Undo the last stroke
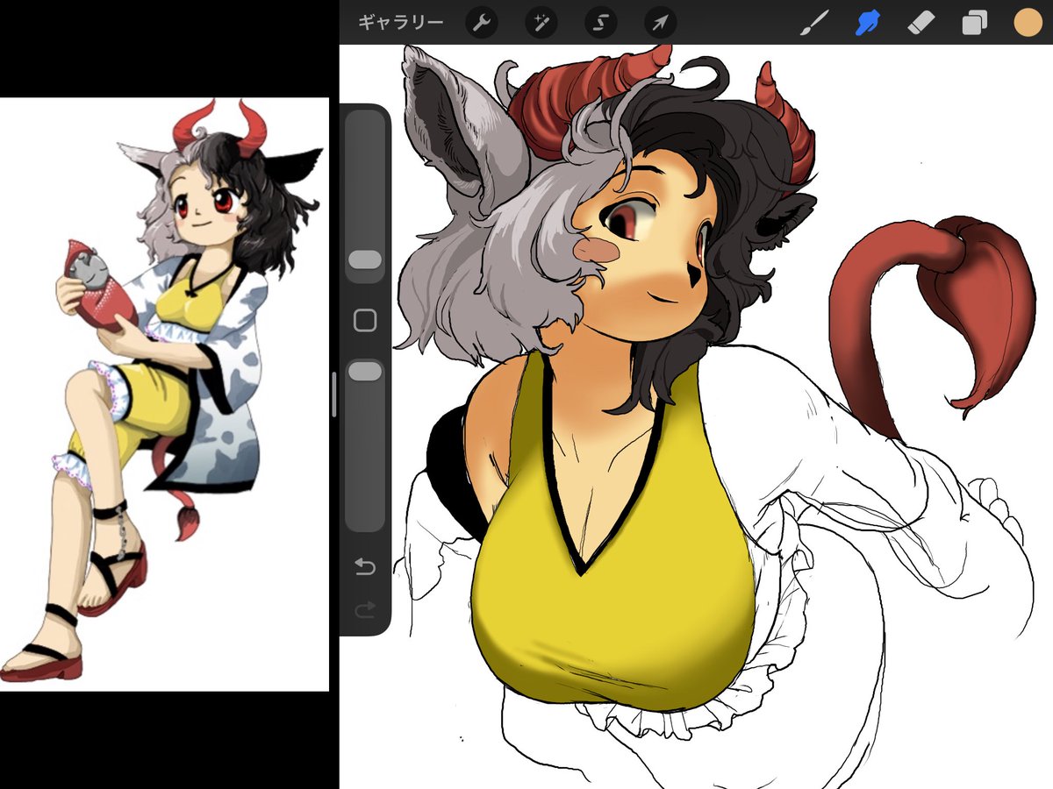This screenshot has width=1053, height=789. coord(365,567)
